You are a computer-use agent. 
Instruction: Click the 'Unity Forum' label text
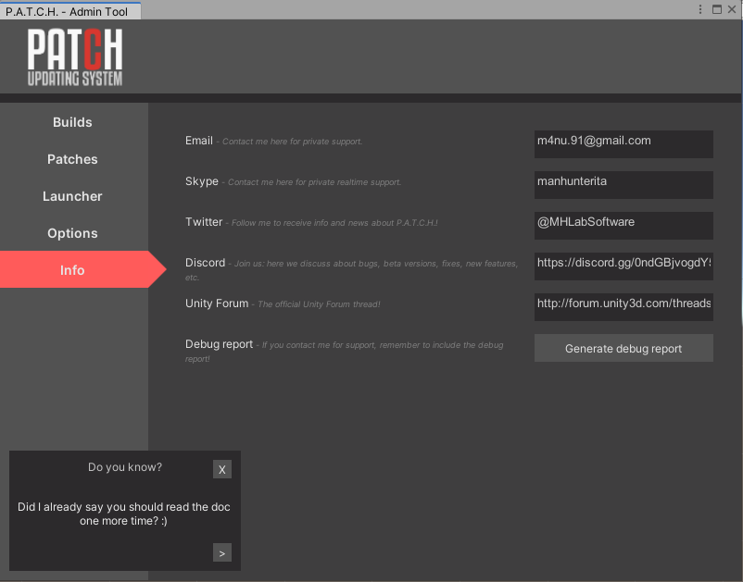[217, 303]
